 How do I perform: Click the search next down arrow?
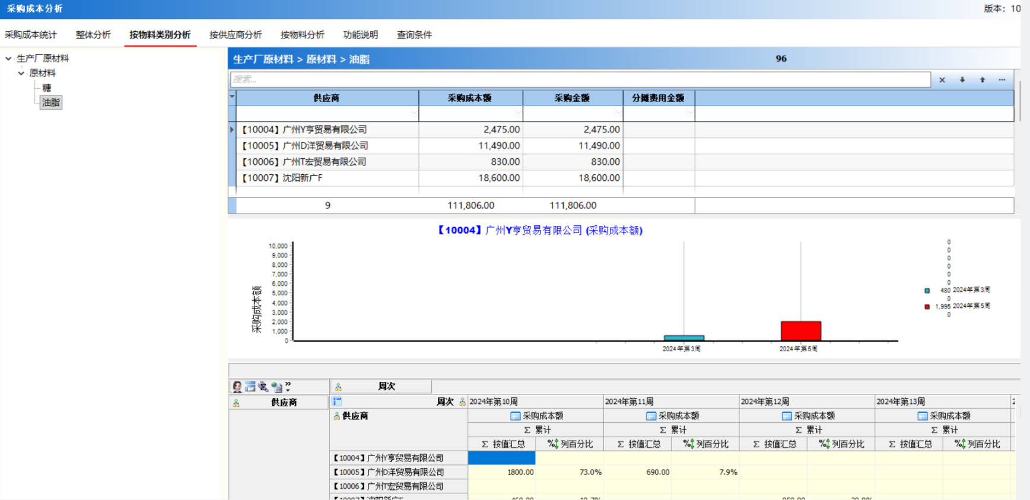[962, 80]
